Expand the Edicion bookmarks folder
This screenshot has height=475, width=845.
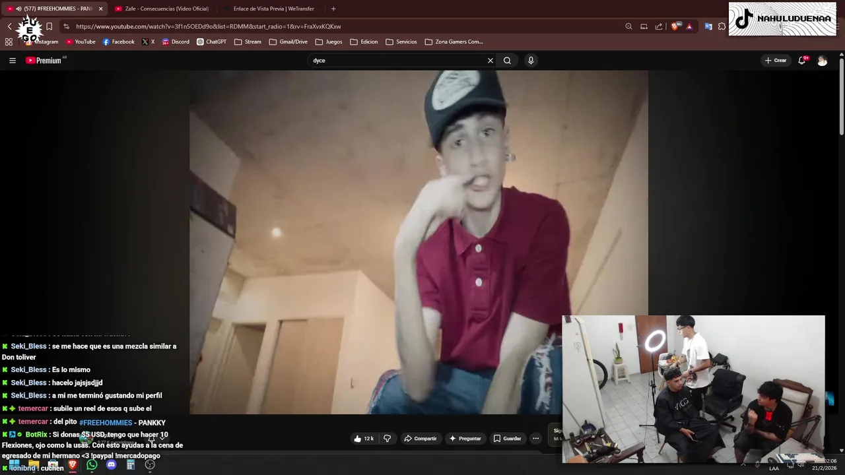coord(364,42)
